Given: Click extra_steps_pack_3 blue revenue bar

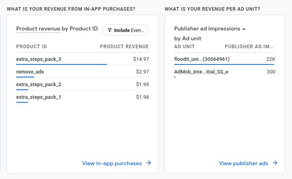Looking at the screenshot, I should point(61,64).
